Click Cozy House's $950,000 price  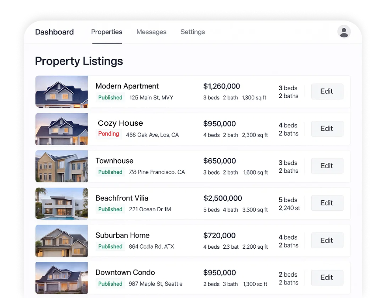pyautogui.click(x=219, y=124)
